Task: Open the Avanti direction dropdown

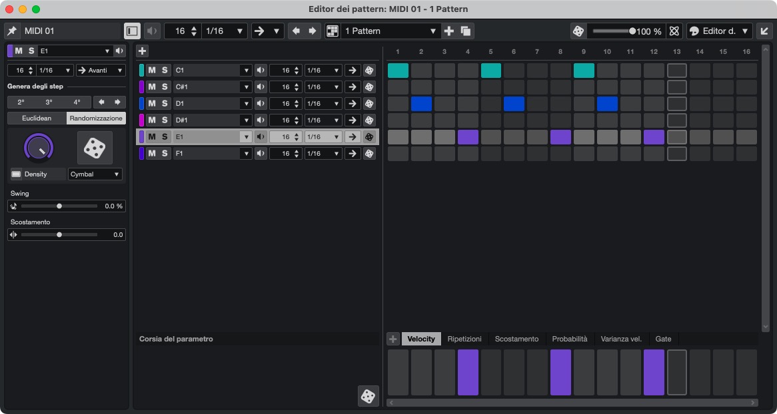Action: [x=100, y=70]
